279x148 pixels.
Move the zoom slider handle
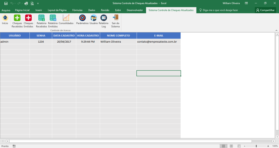[x=256, y=146]
